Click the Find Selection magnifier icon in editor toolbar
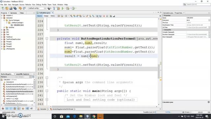211x119 pixels. pos(71,16)
